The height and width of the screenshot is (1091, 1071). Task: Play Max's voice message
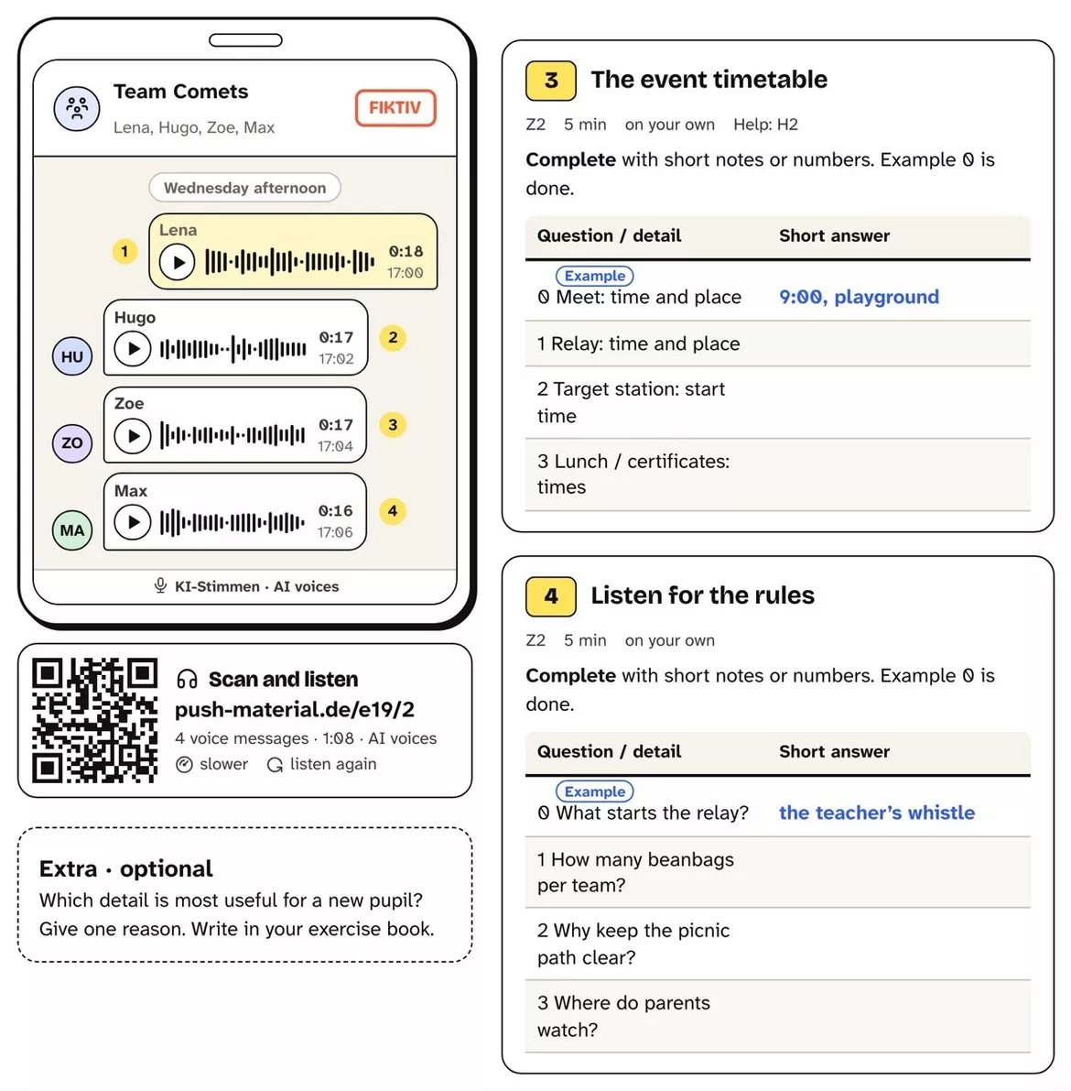pos(132,522)
